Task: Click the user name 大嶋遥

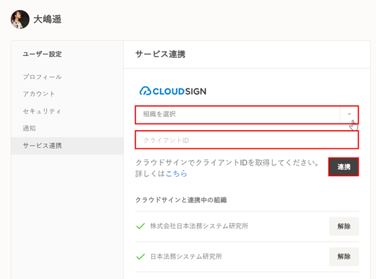Action: coord(47,19)
